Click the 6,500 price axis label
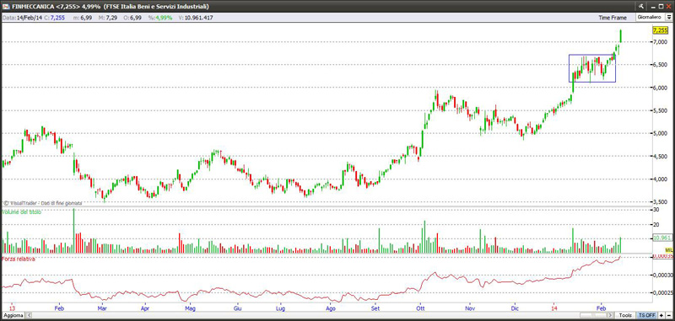The image size is (675, 321). pyautogui.click(x=661, y=65)
